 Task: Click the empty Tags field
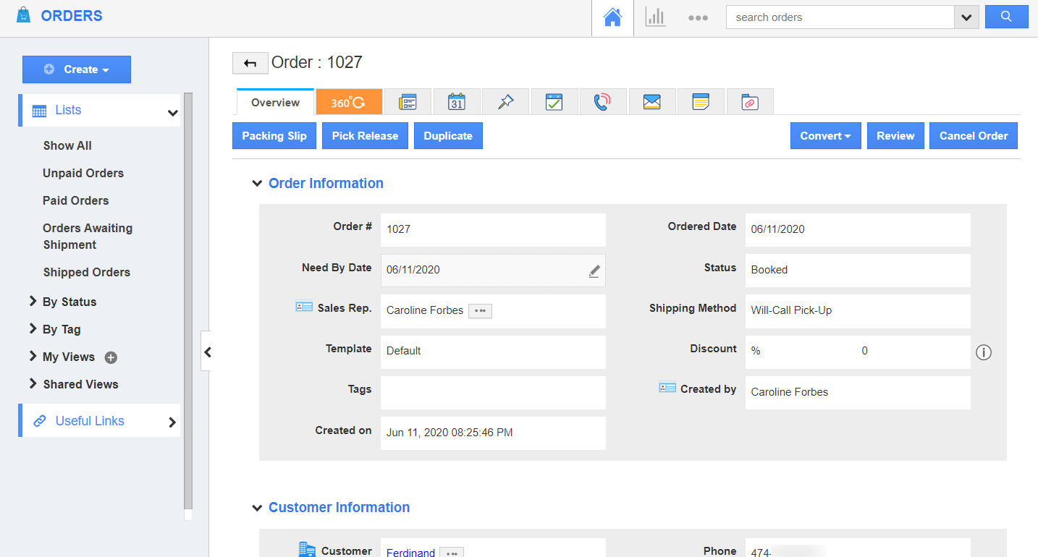point(493,393)
